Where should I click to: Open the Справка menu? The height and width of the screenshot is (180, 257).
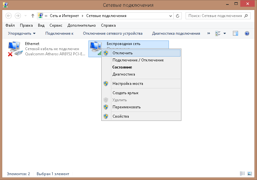108,25
